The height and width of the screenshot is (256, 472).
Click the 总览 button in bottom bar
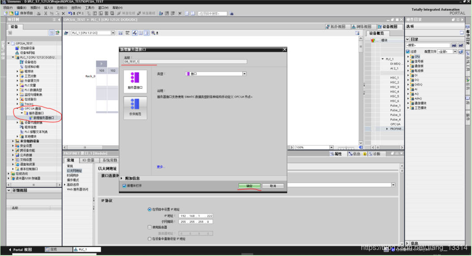click(58, 249)
